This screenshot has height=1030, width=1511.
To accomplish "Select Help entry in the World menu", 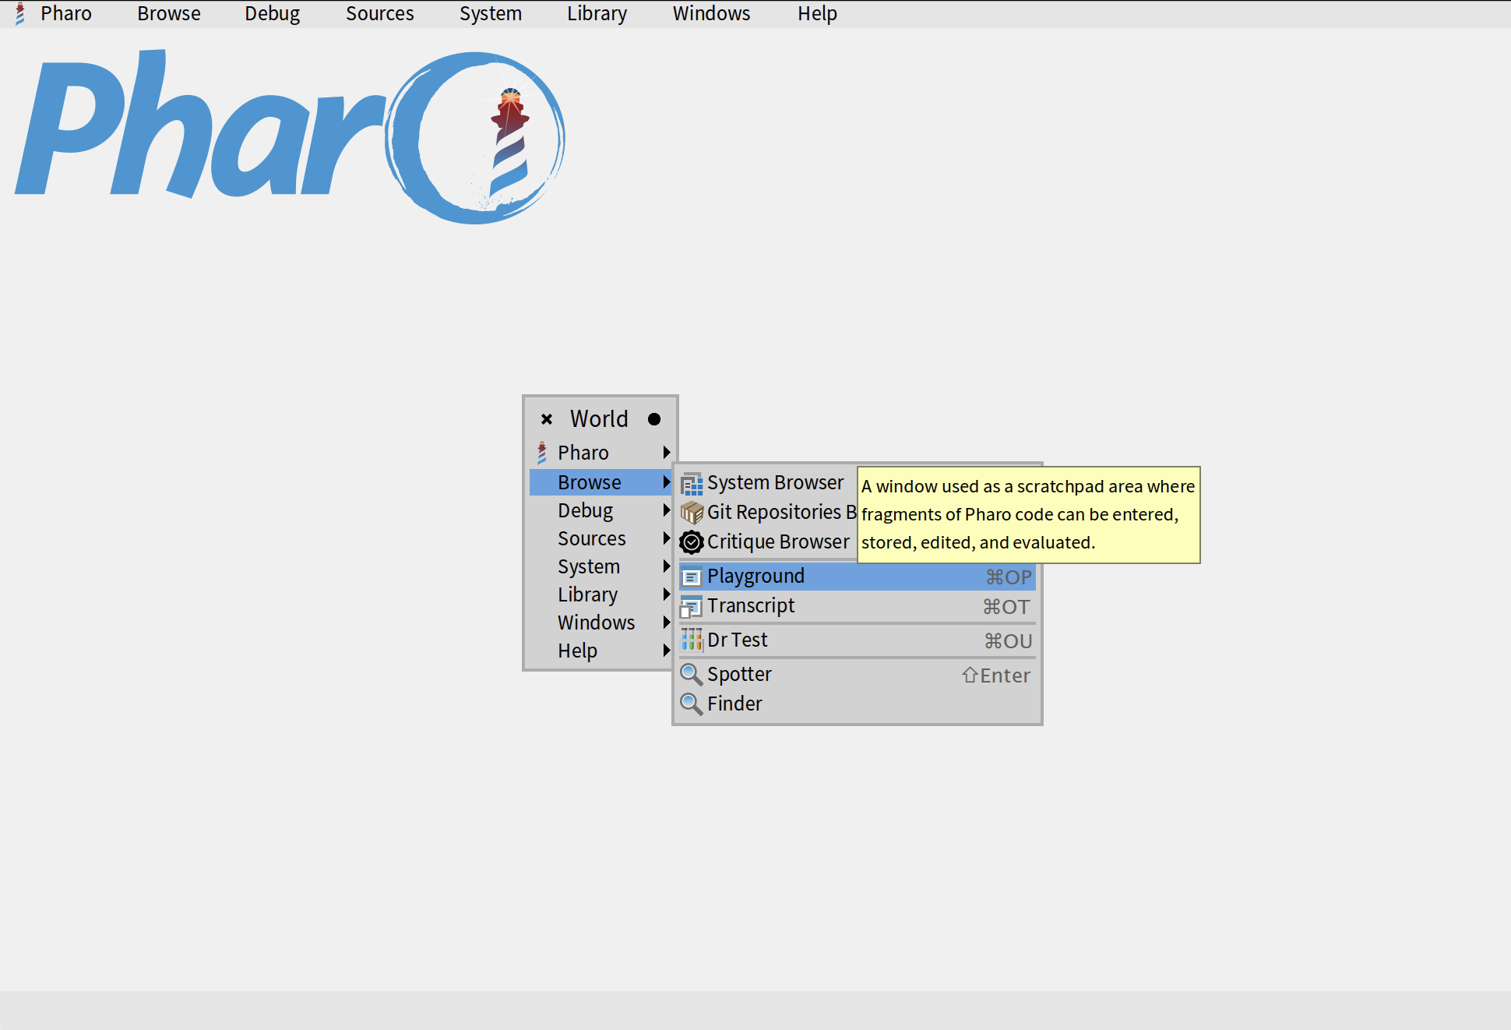I will pyautogui.click(x=577, y=651).
